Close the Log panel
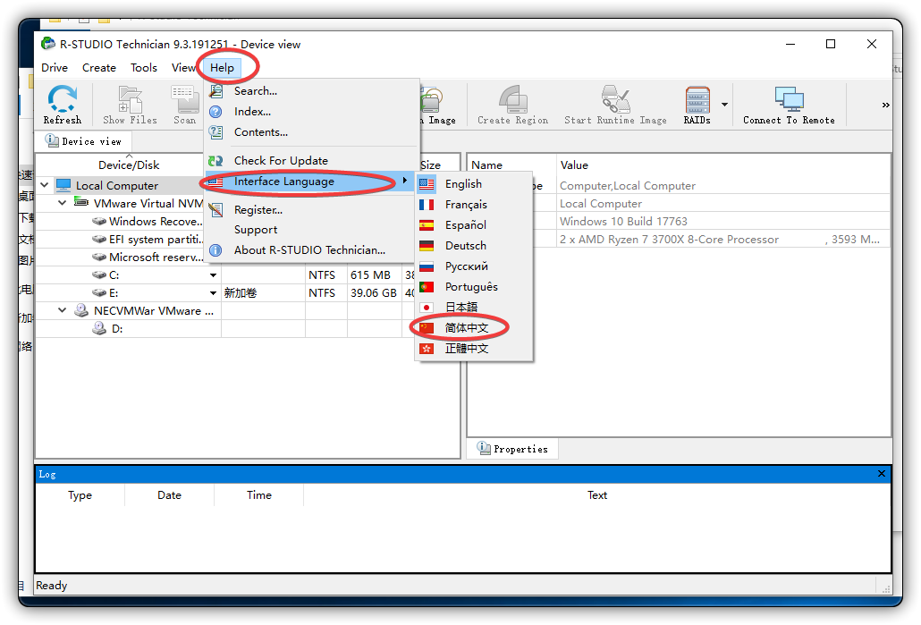Viewport: 921px width, 625px height. point(881,473)
